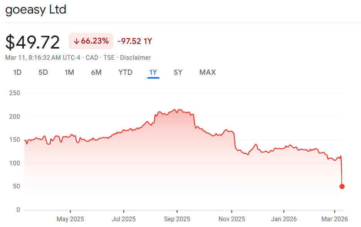Image resolution: width=361 pixels, height=227 pixels.
Task: Switch chart to YTD view
Action: [125, 72]
